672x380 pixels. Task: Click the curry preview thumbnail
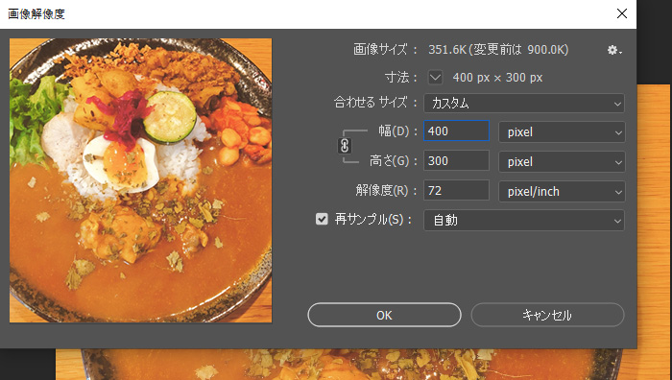pos(140,180)
